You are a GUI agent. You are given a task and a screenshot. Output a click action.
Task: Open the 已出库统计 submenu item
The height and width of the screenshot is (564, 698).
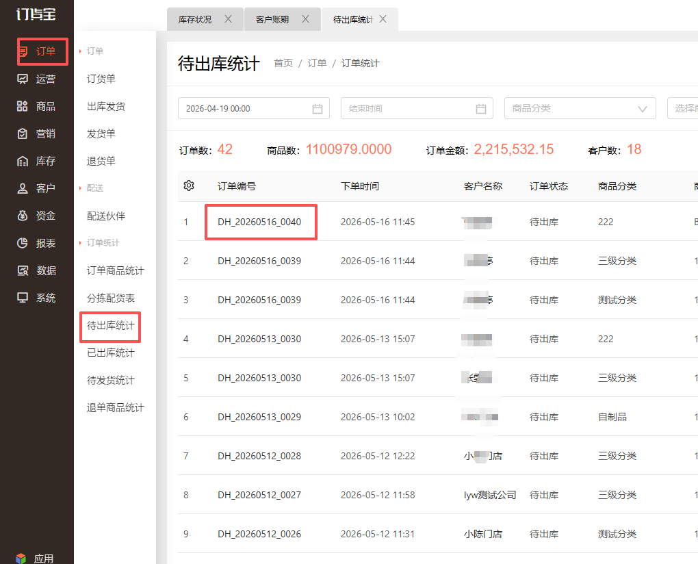[110, 353]
